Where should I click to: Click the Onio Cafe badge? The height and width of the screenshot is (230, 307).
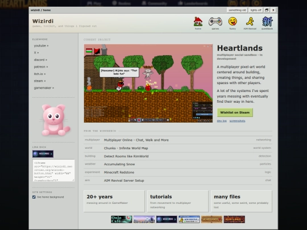pyautogui.click(x=122, y=219)
